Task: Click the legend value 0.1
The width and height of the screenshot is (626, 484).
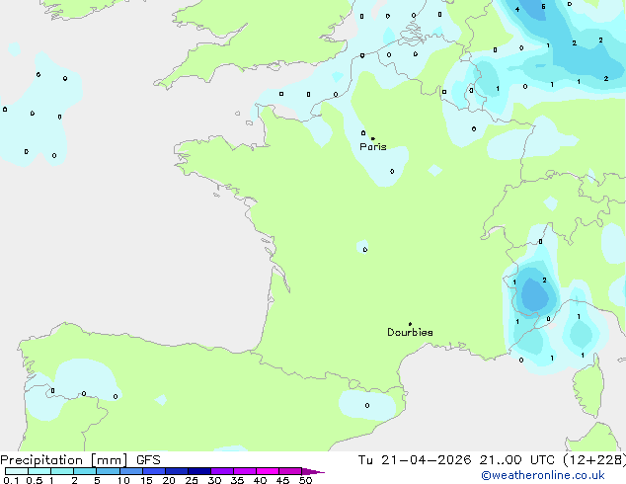Action: point(11,480)
